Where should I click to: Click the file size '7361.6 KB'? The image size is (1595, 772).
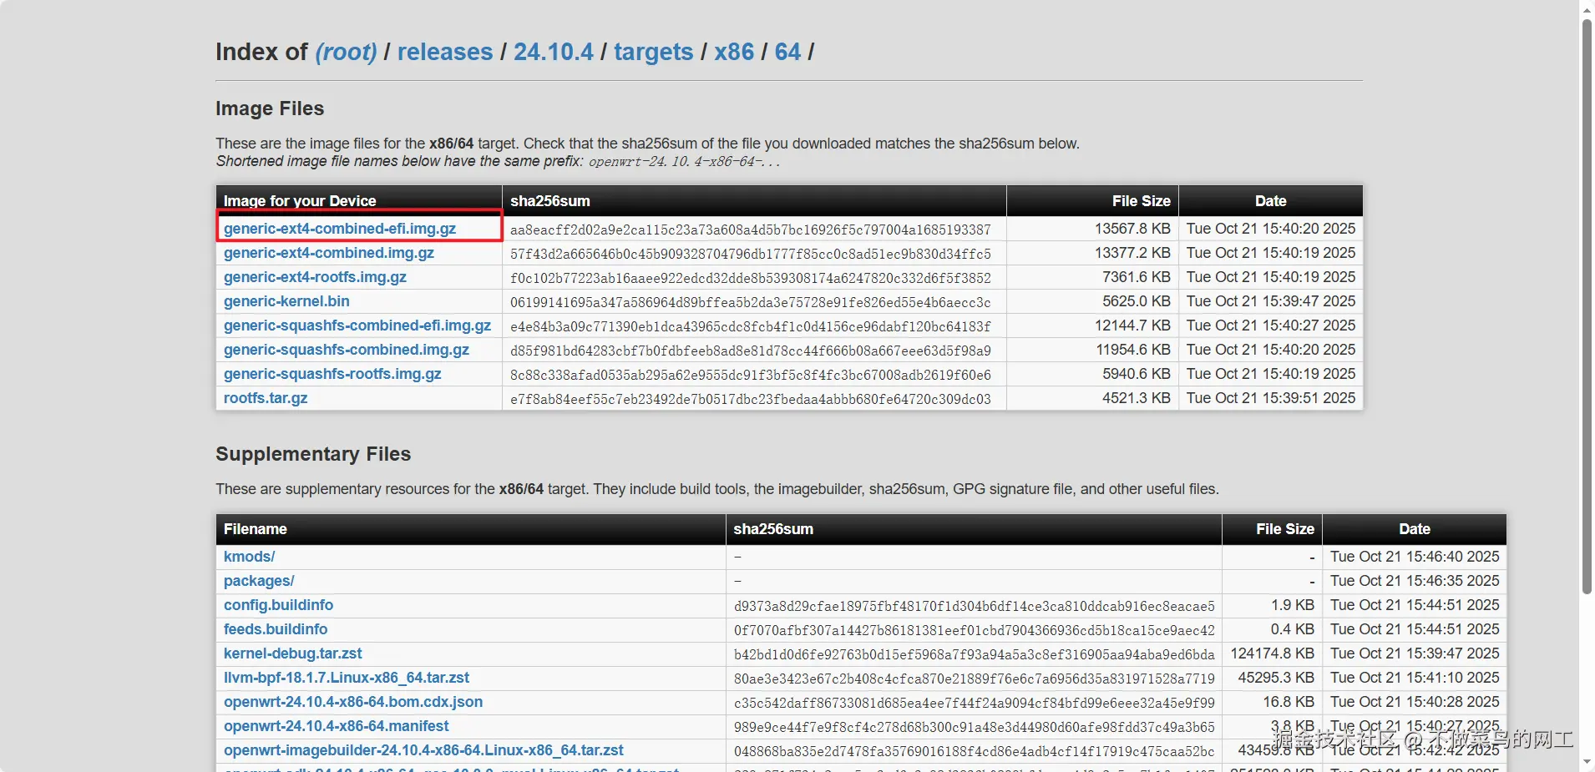(1137, 277)
